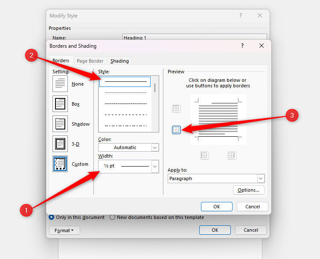
Task: Select the None border setting icon
Action: [60, 84]
